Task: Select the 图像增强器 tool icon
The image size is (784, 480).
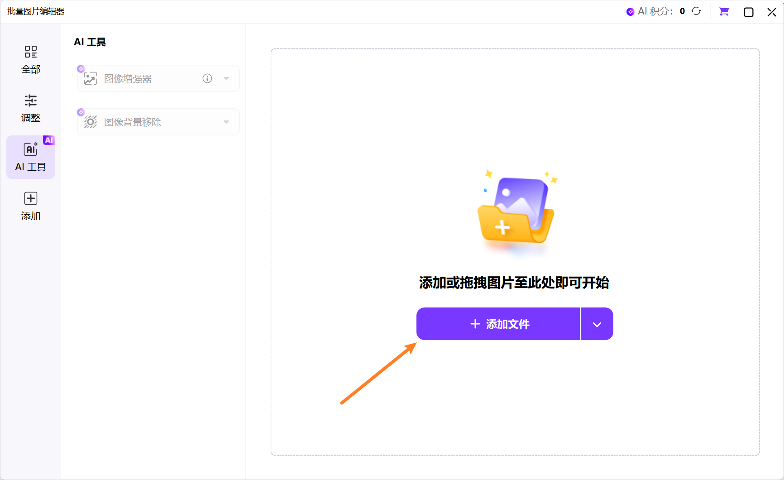Action: pyautogui.click(x=91, y=78)
